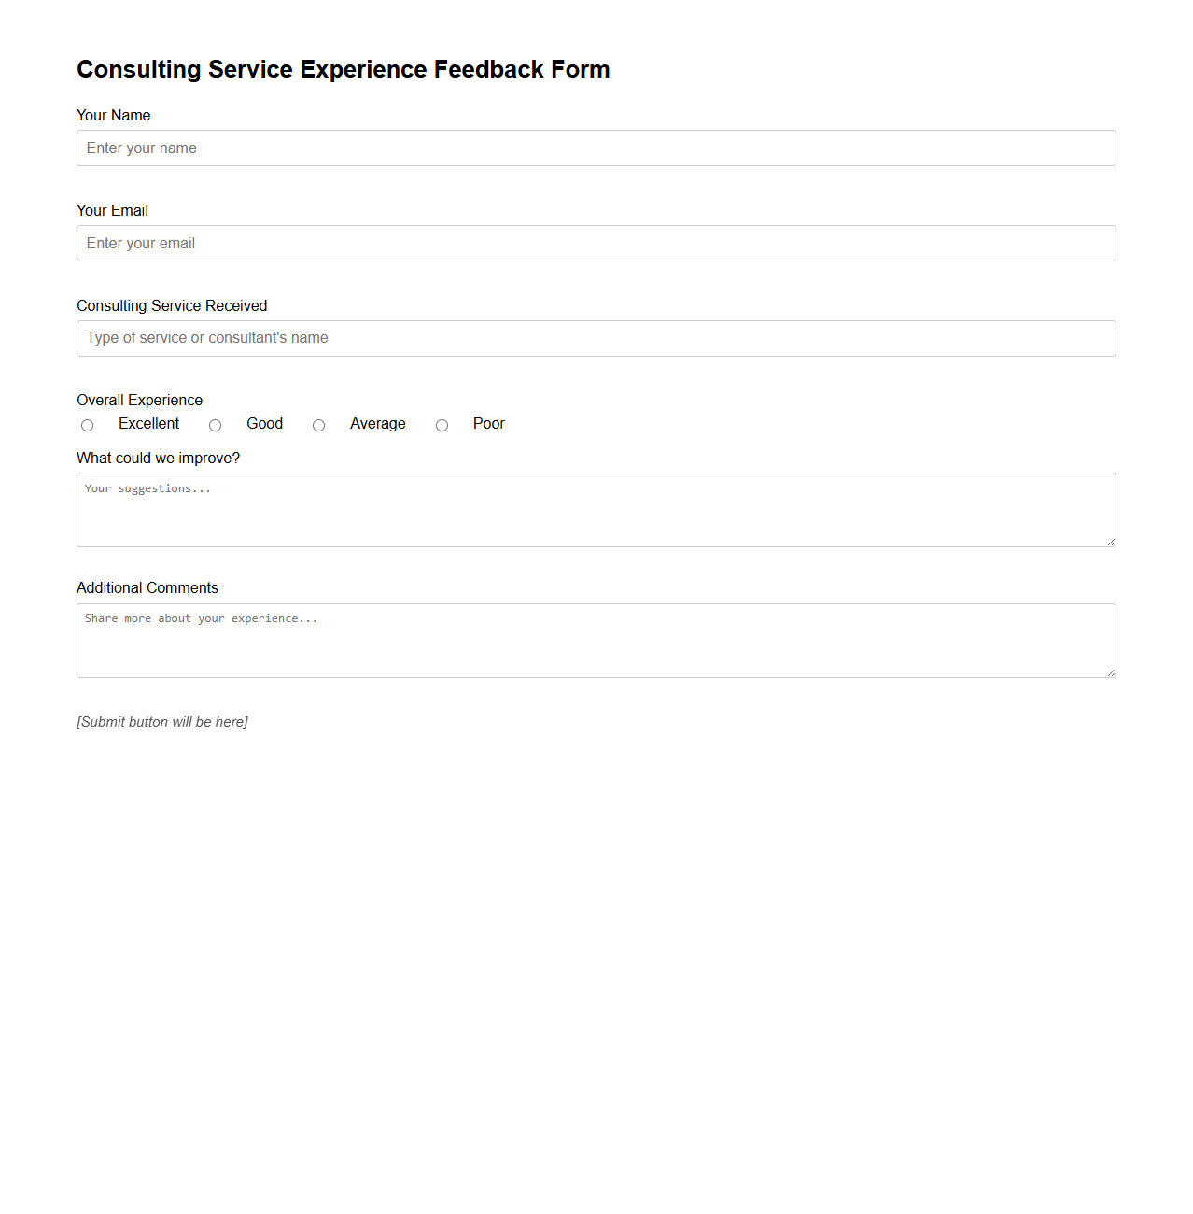Focus the Consulting Service Received input
1193x1214 pixels.
pos(596,338)
